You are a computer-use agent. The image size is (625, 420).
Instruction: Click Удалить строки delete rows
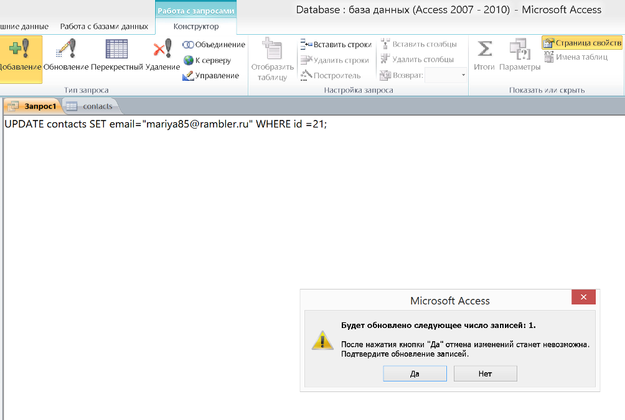335,60
